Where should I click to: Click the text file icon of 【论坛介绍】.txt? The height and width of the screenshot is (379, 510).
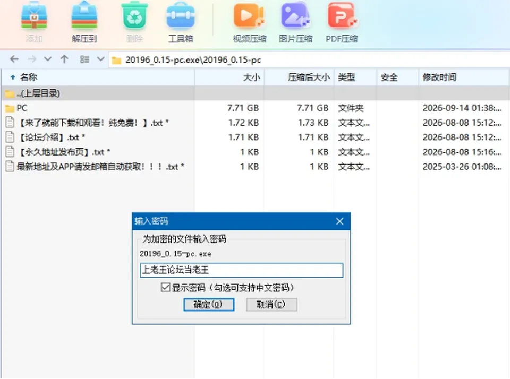10,137
